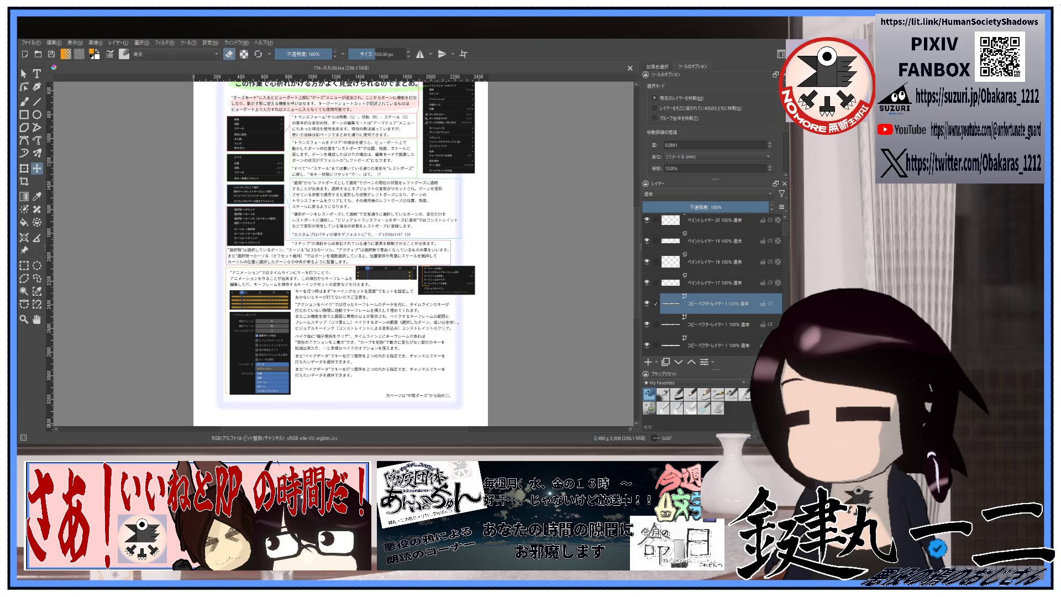The image size is (1061, 597).
Task: Switch to the 拡張色選択 tab
Action: click(x=657, y=66)
